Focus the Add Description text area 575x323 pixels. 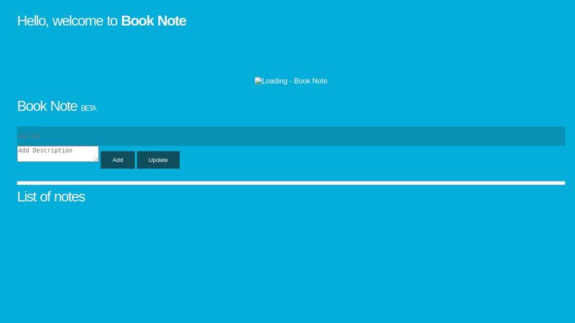coord(58,154)
